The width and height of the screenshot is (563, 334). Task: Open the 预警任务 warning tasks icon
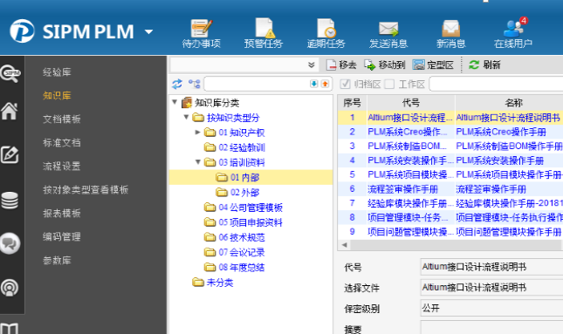[x=264, y=28]
